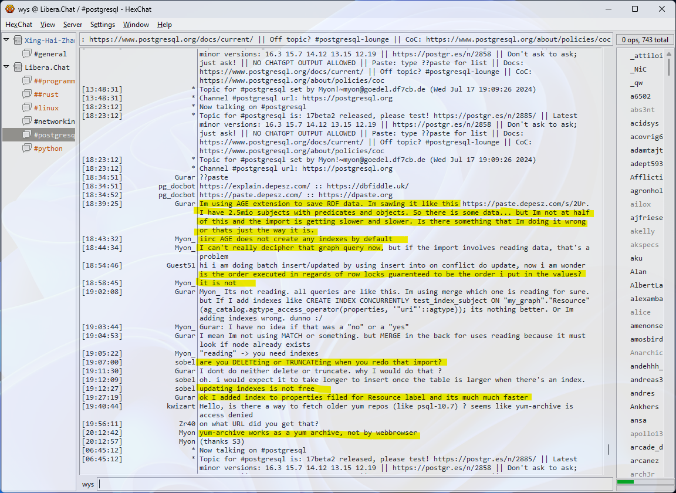The height and width of the screenshot is (493, 676).
Task: Select user acidsys in user list
Action: [x=644, y=123]
